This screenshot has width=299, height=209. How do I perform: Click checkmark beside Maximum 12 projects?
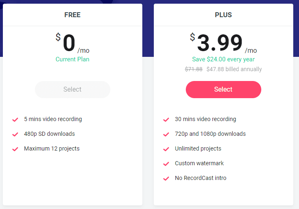(x=15, y=149)
